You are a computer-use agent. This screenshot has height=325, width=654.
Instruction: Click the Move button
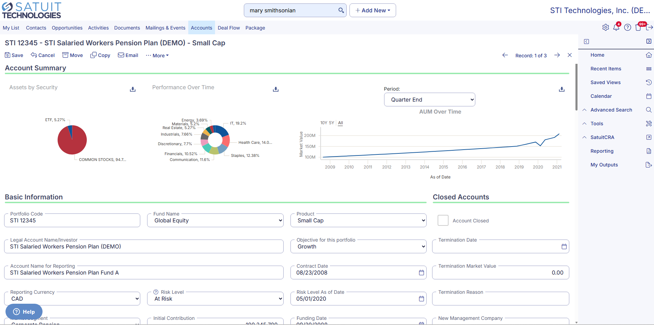(x=72, y=55)
